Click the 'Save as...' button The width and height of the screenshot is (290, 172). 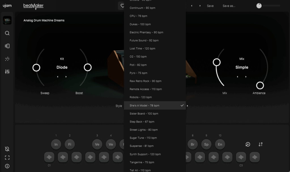coord(229,6)
